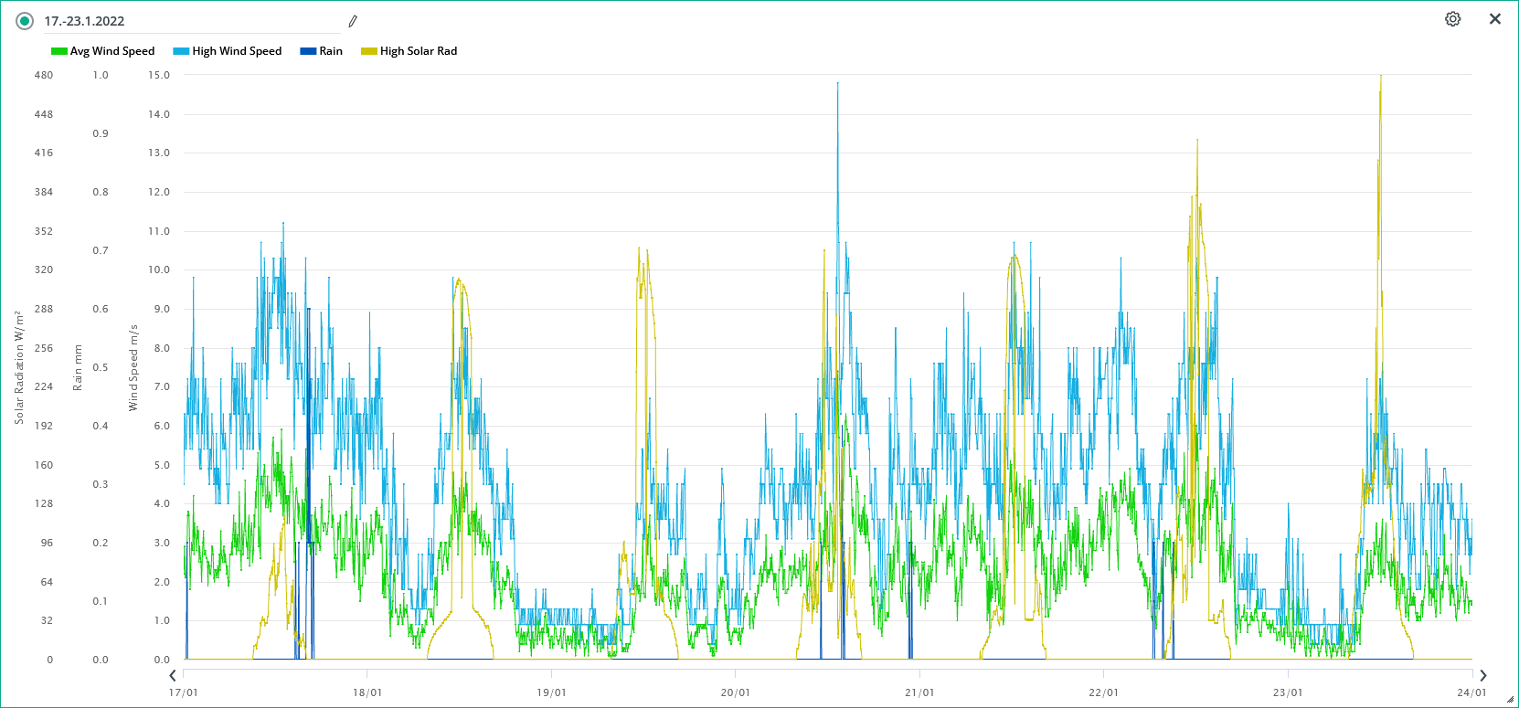Toggle the Rain series label in the legend

pos(331,51)
